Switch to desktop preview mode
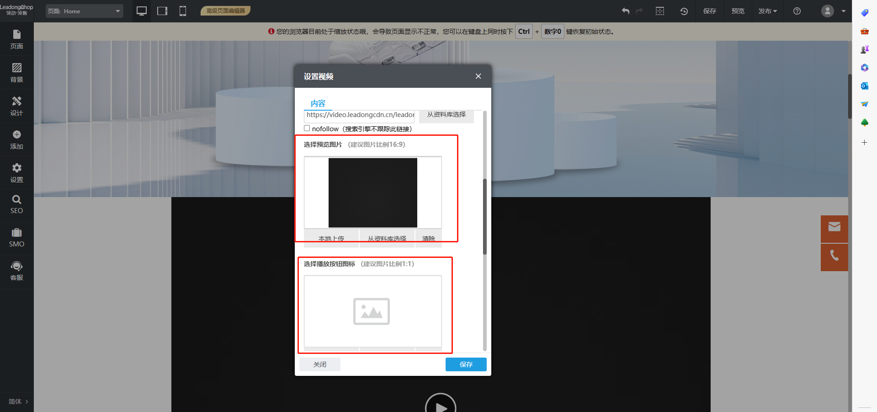 (x=142, y=11)
